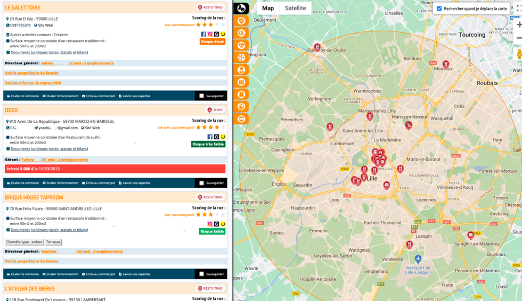Click restaurant marker at Quesnoy-sur-Deûle
The width and height of the screenshot is (522, 301).
[x=317, y=47]
